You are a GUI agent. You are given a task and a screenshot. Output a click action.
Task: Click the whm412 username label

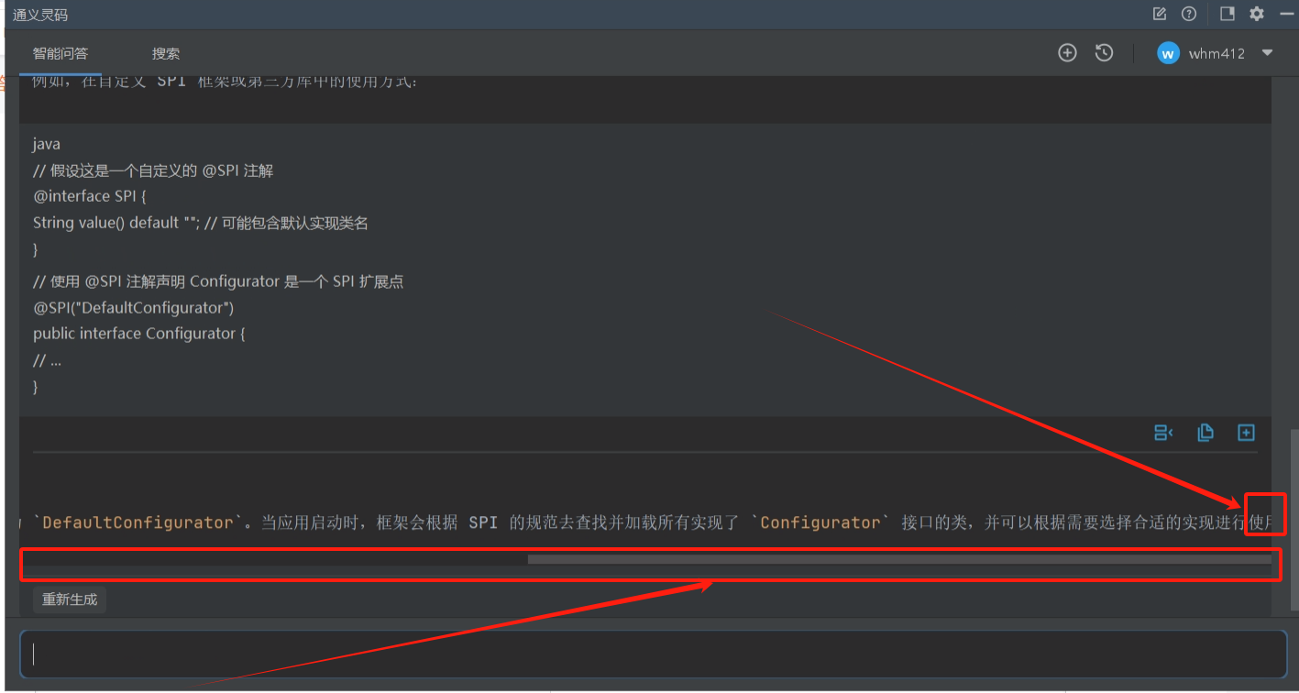pos(1216,53)
